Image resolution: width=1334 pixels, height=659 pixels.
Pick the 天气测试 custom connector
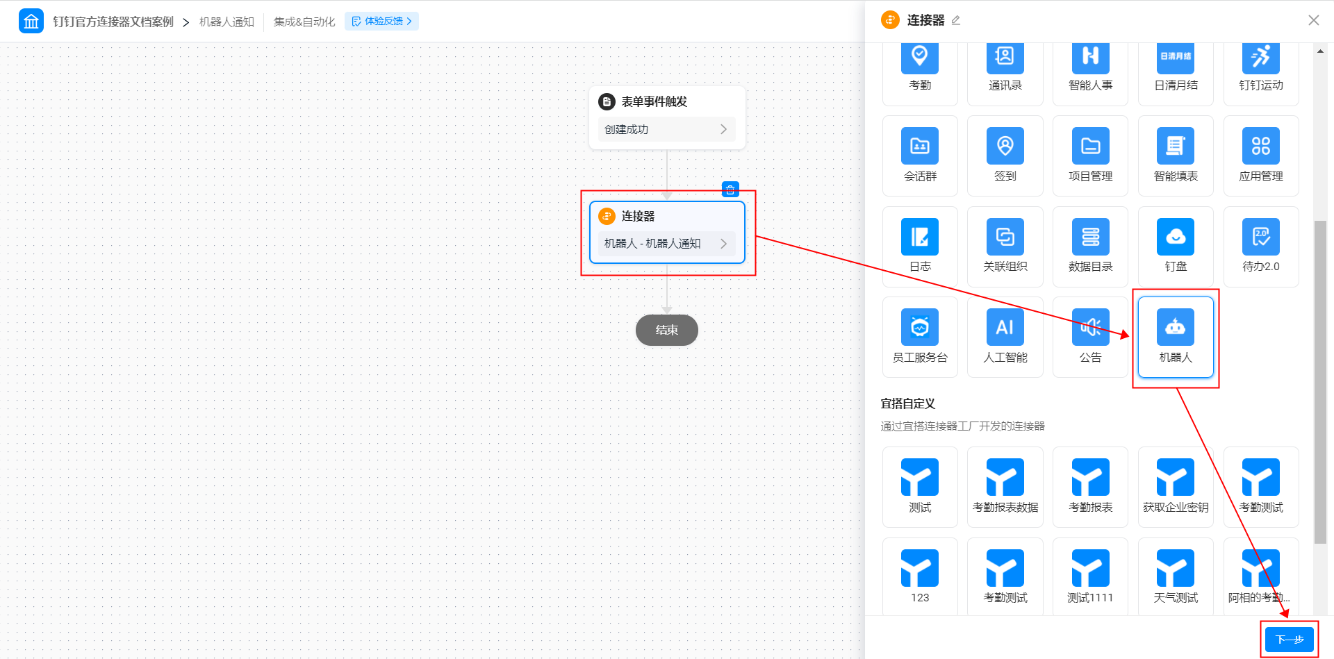point(1176,576)
